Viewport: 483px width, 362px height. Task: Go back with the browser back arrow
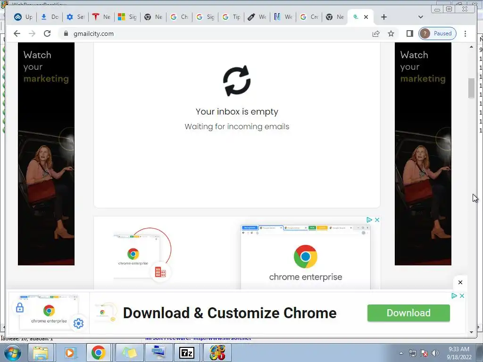17,33
